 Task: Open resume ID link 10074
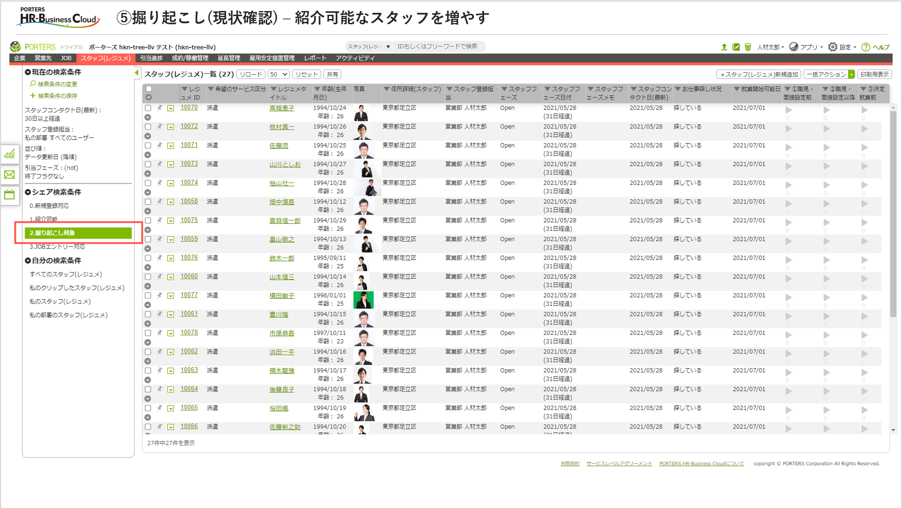[x=189, y=183]
